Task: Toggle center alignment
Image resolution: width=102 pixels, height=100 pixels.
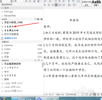Action: pos(49,5)
